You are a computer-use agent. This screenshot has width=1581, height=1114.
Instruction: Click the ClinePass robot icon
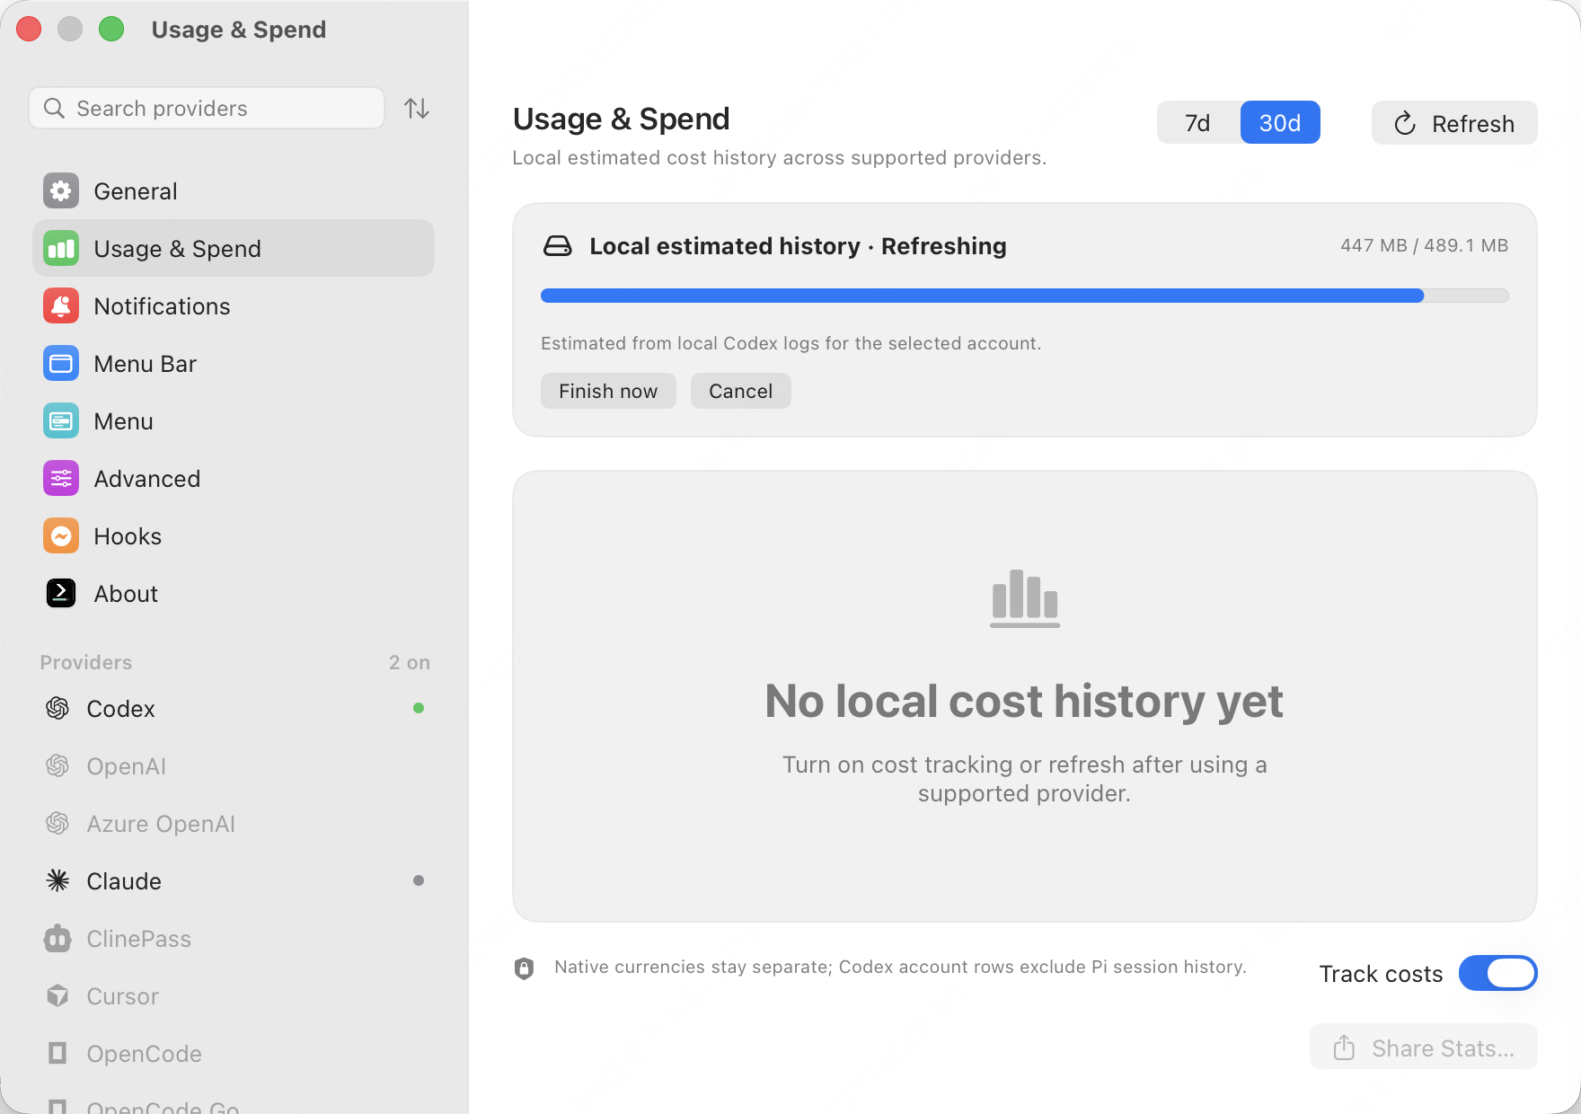(57, 939)
